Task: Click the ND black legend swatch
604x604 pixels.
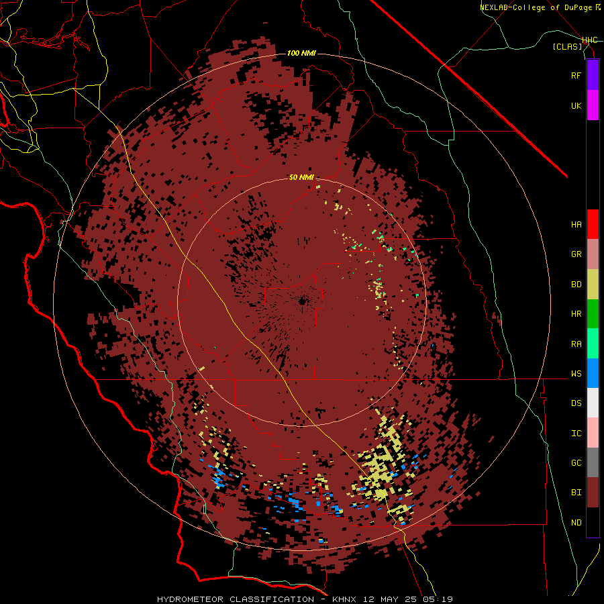Action: click(593, 522)
